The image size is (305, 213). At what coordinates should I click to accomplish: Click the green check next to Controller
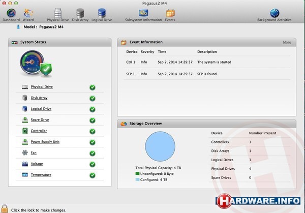coord(93,132)
